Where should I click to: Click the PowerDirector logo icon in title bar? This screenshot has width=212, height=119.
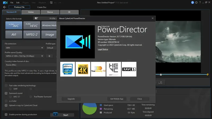click(x=5, y=3)
